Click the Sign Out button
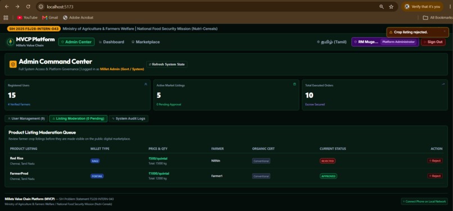453x211 pixels. click(433, 42)
